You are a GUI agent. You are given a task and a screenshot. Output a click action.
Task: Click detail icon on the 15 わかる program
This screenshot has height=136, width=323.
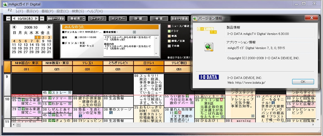coord(70,103)
